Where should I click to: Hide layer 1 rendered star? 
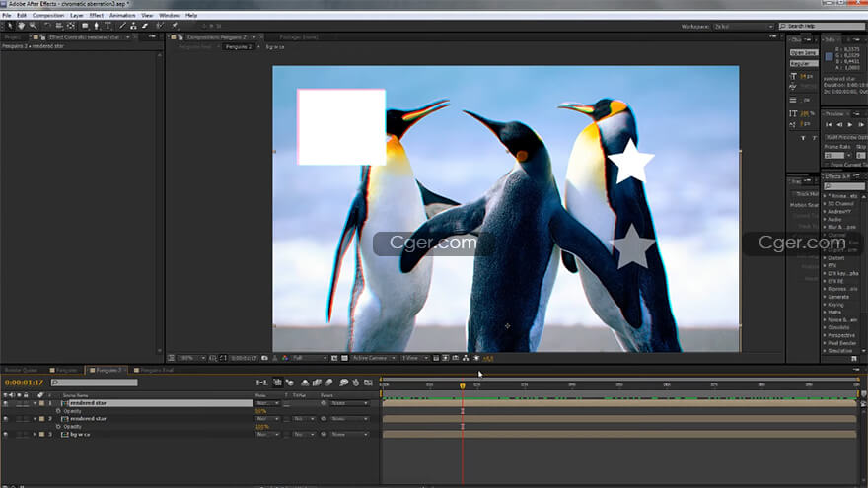point(6,403)
